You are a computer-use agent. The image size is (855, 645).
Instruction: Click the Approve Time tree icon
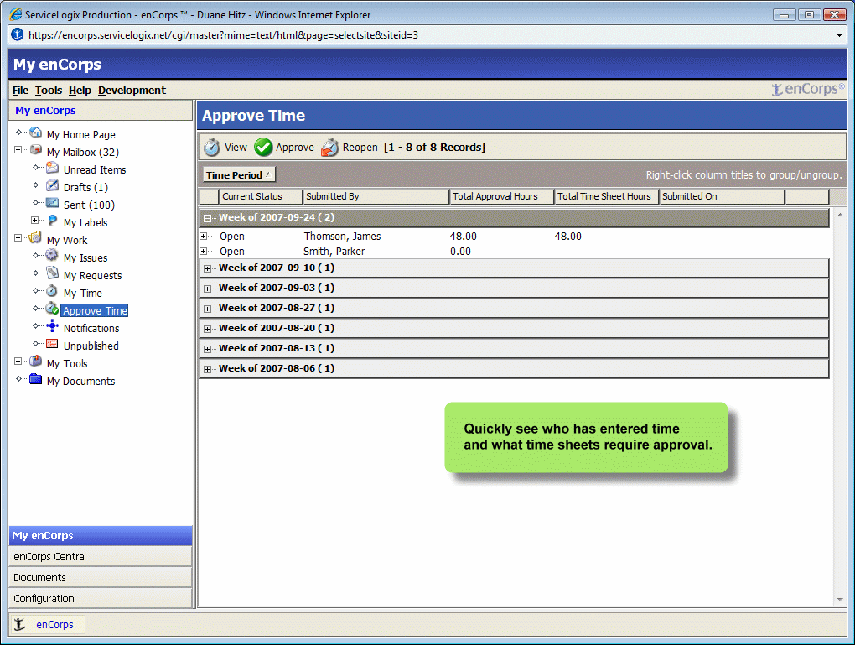[52, 309]
